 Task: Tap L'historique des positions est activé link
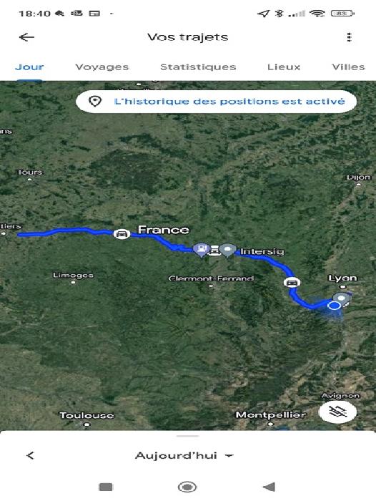click(x=229, y=102)
